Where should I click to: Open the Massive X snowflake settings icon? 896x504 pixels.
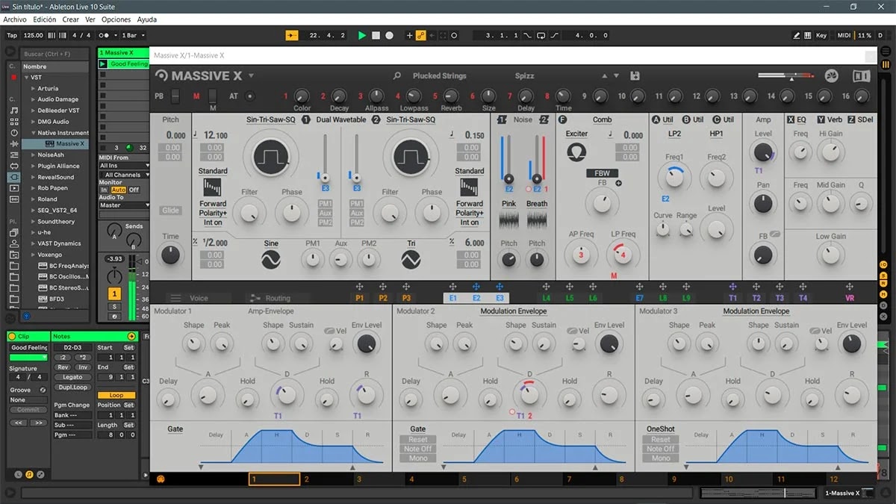pyautogui.click(x=833, y=76)
